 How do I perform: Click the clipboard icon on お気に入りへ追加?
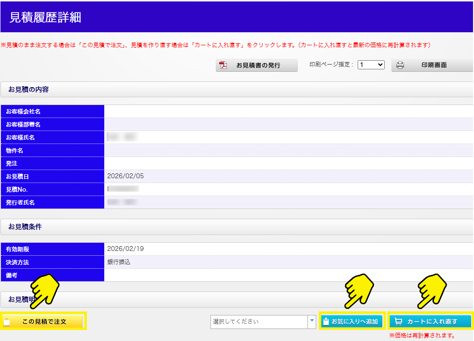coord(326,321)
